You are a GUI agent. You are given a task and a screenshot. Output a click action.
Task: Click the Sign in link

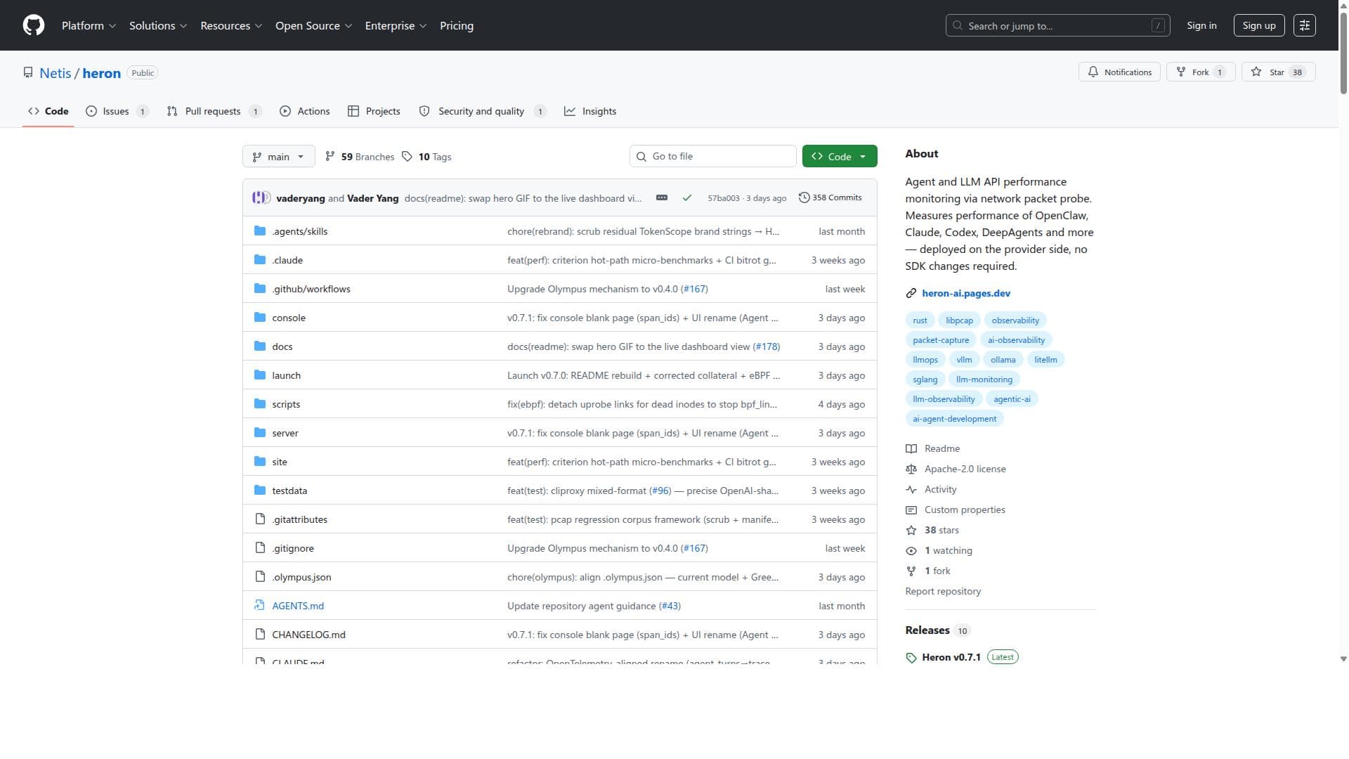1201,25
